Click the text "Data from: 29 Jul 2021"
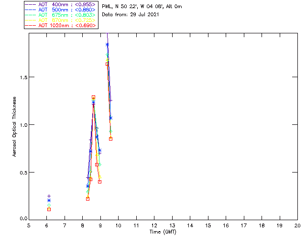The image size is (306, 244). click(x=131, y=15)
